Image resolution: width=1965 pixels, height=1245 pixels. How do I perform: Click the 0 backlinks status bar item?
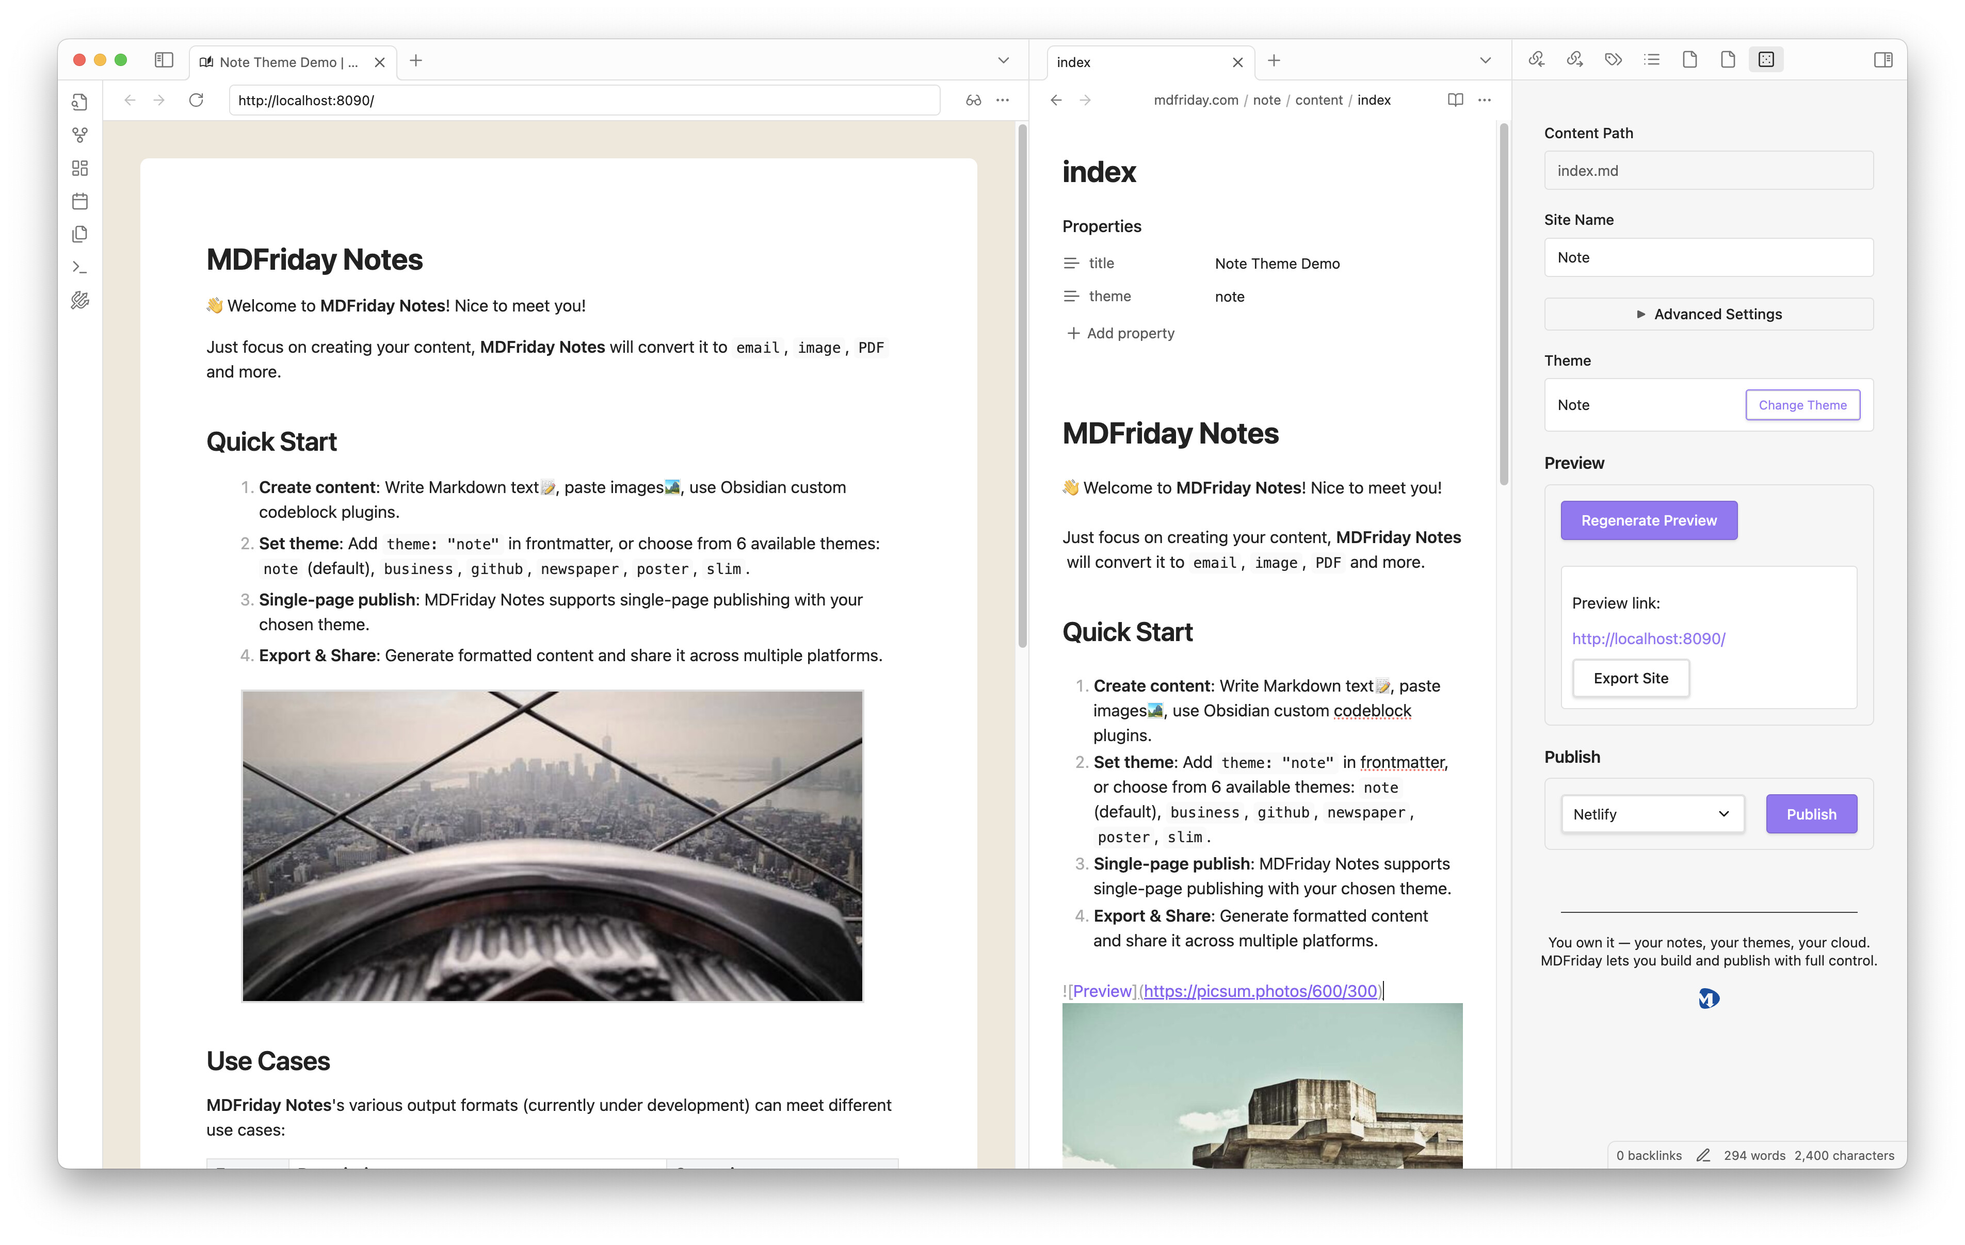click(x=1648, y=1155)
